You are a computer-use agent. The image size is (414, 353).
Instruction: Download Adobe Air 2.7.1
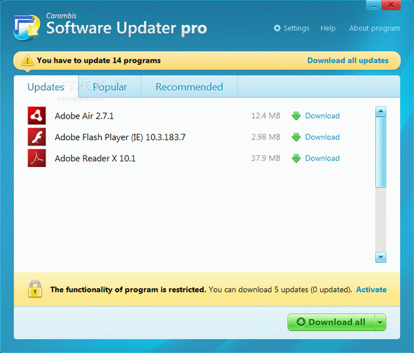(322, 116)
